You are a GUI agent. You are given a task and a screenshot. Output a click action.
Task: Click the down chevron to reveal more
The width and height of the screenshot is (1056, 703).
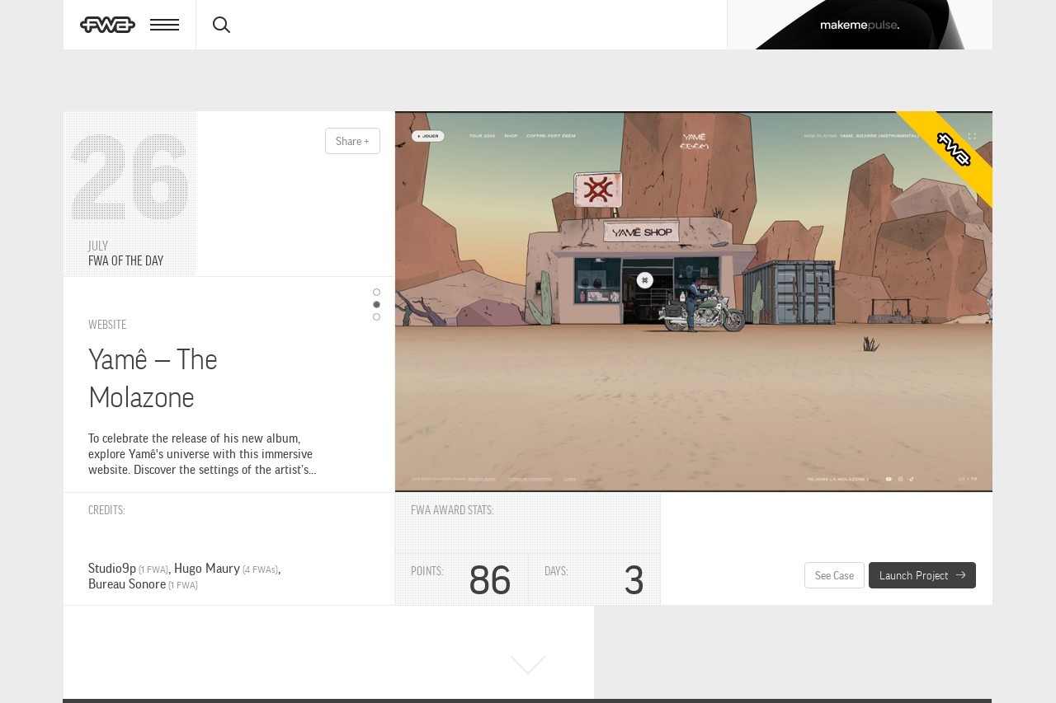click(x=528, y=664)
